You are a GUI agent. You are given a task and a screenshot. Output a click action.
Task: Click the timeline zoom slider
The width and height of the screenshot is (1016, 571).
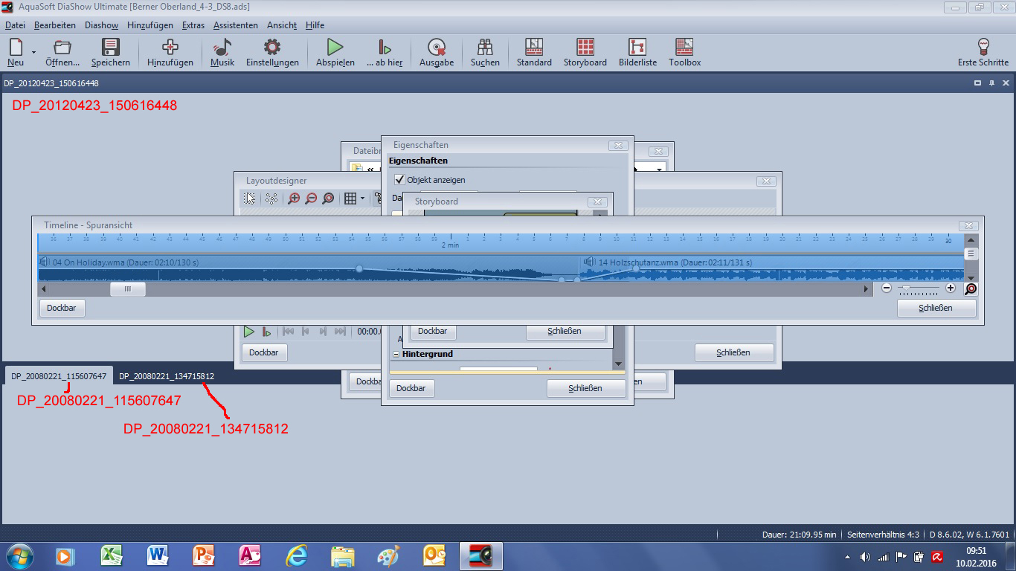[905, 288]
